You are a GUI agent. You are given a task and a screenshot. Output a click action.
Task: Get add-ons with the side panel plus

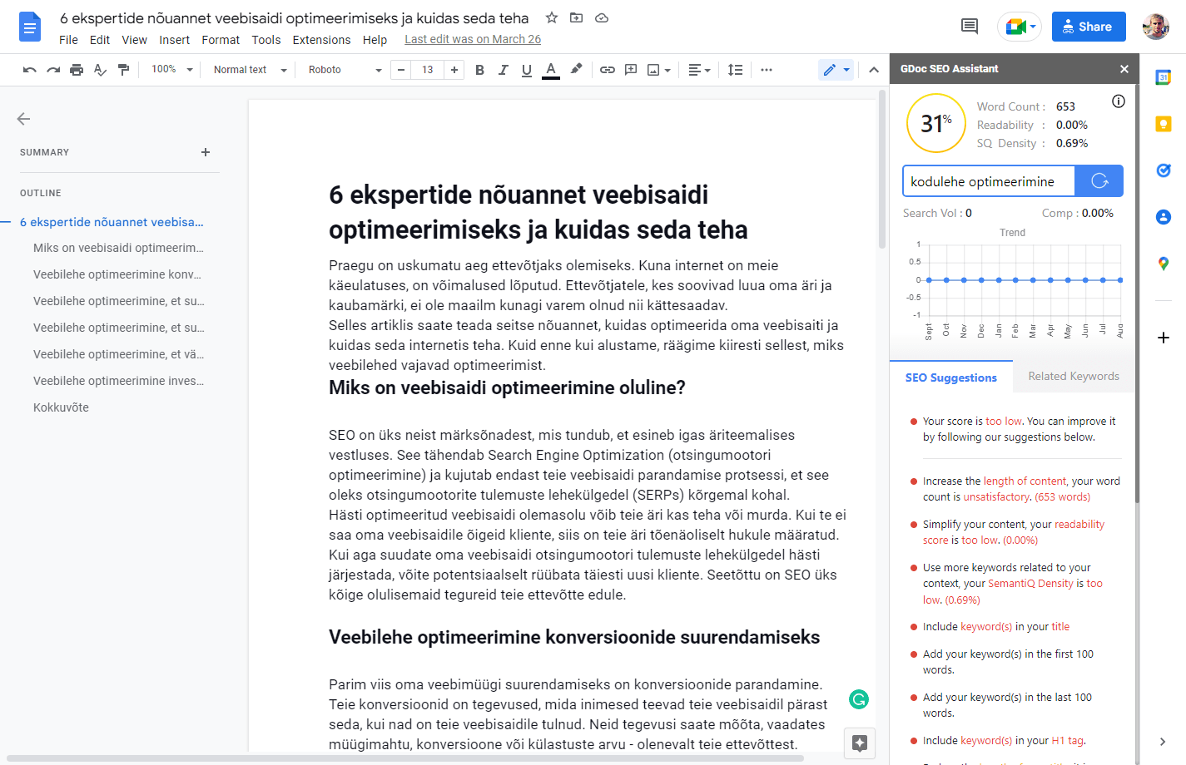click(x=1164, y=338)
